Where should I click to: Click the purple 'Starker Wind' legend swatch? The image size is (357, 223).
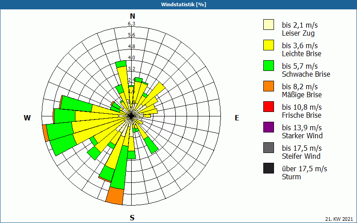(x=269, y=127)
